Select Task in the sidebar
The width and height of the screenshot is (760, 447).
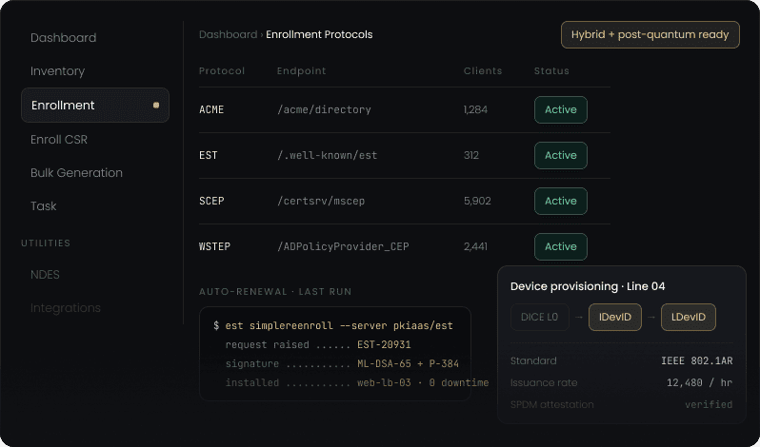[44, 206]
